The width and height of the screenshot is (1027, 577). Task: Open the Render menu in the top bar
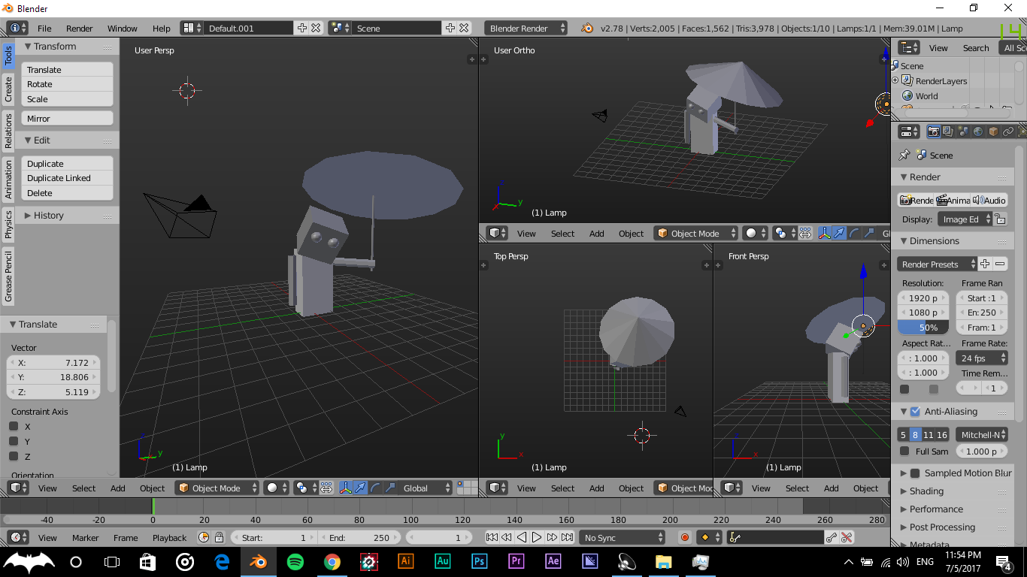80,28
